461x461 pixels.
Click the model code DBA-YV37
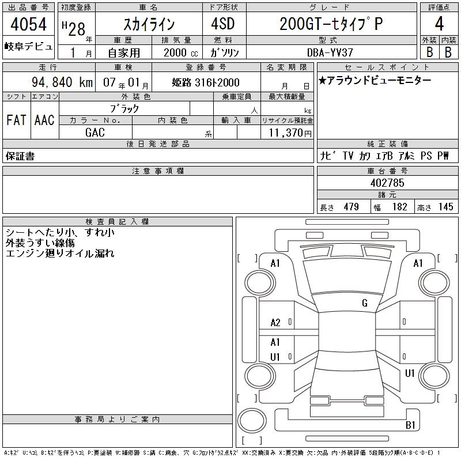330,52
